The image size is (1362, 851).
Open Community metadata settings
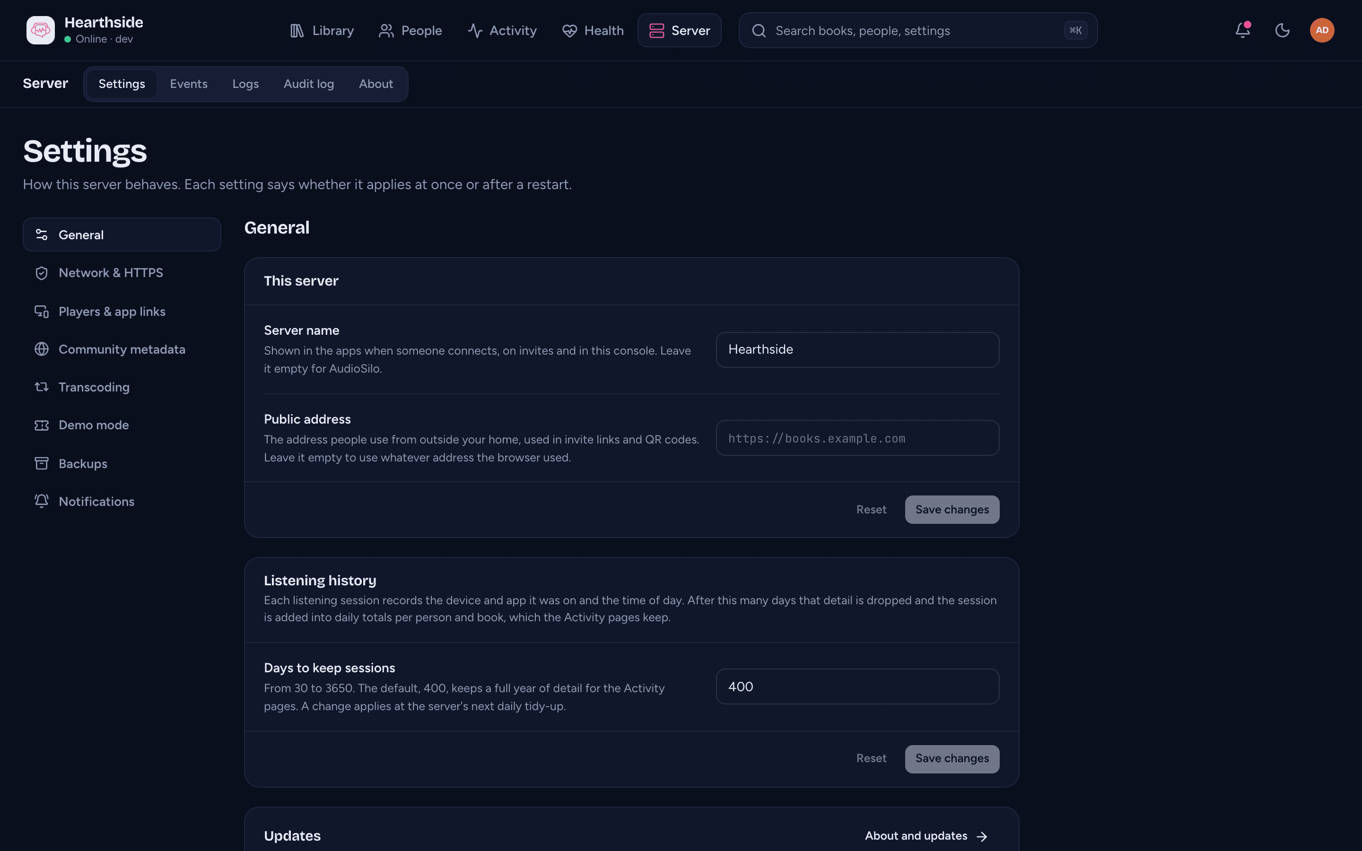tap(122, 349)
